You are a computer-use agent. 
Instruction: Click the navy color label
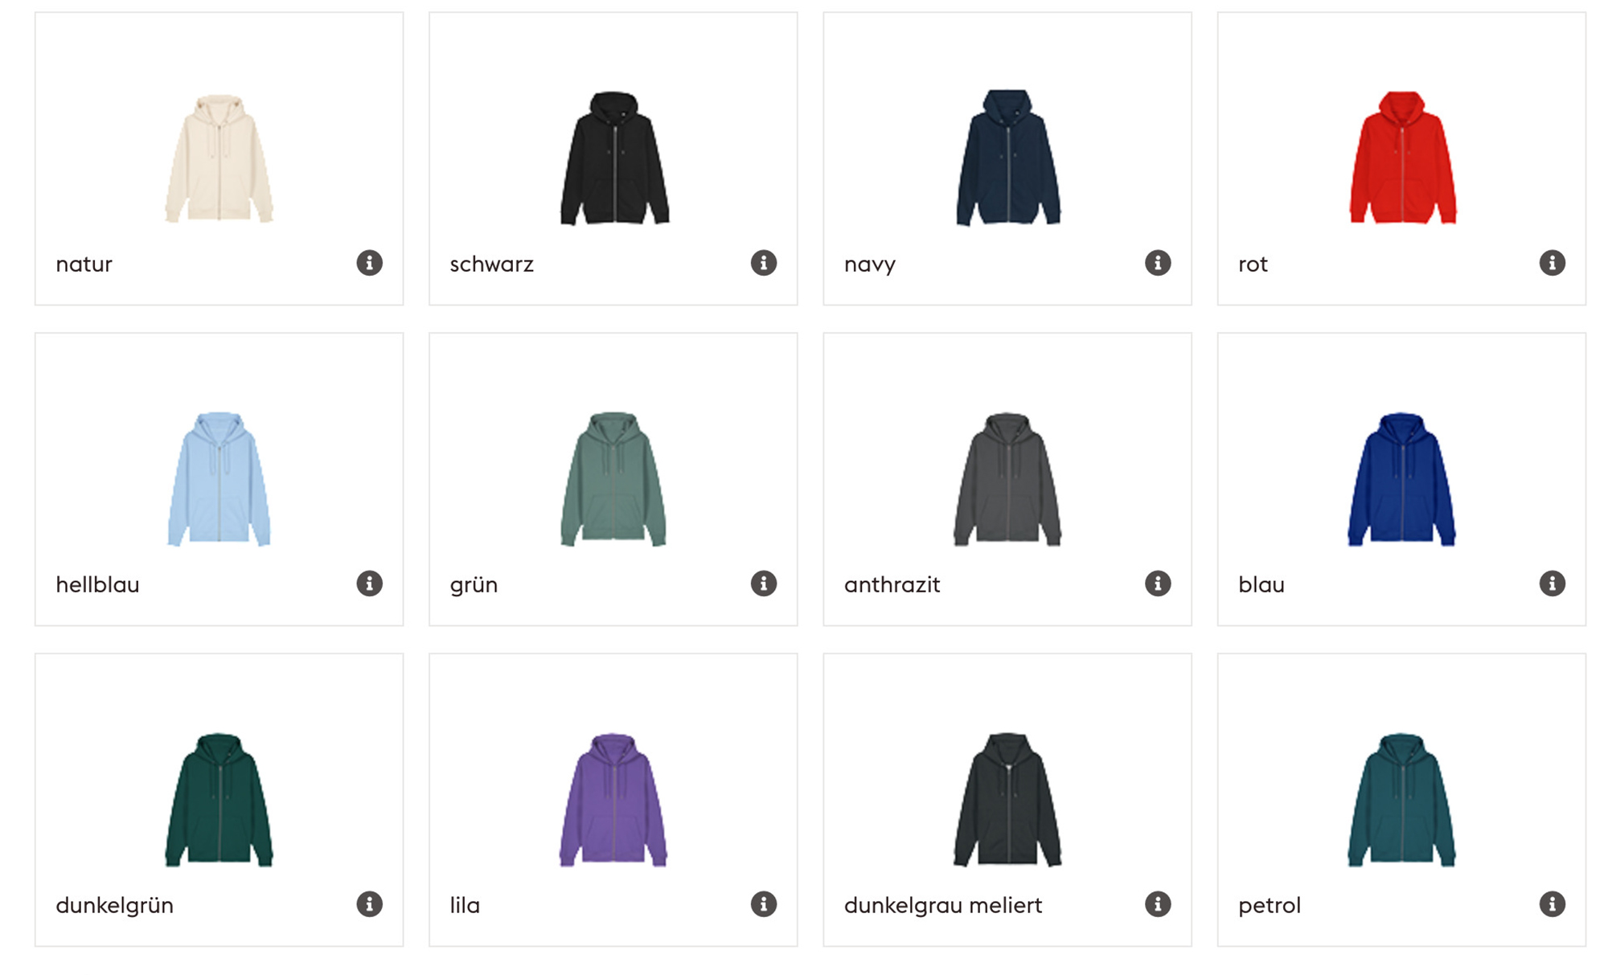869,264
